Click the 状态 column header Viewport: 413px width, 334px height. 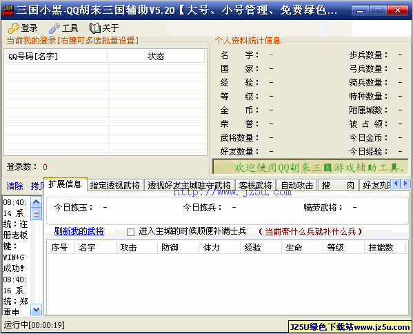157,56
